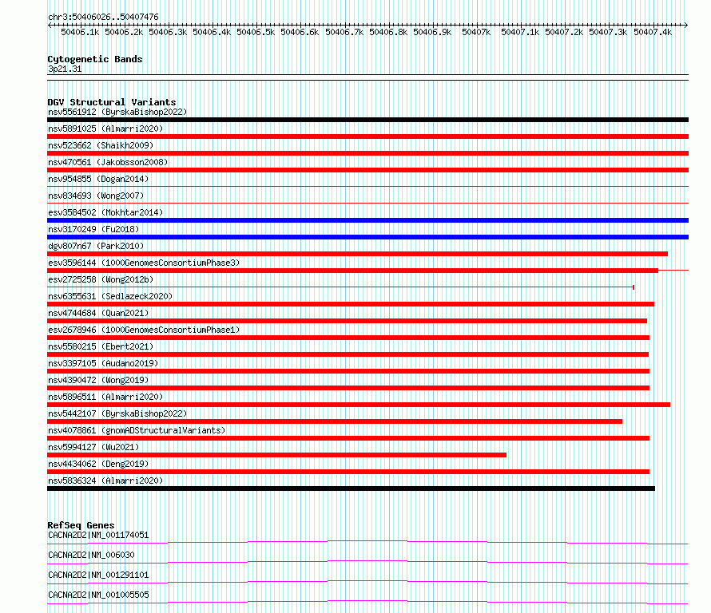The height and width of the screenshot is (613, 711).
Task: Open nsv5836324 (Almarri2020) label
Action: [x=105, y=481]
